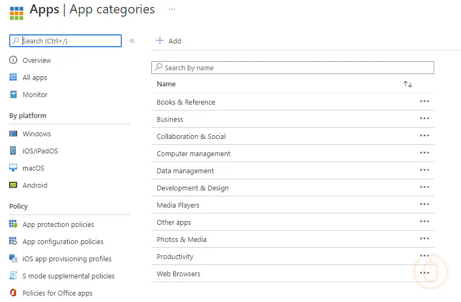Open App protection policies page
The image size is (461, 302).
(58, 224)
